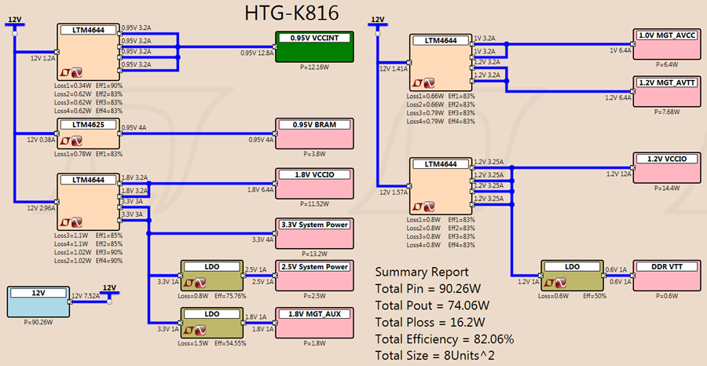
Task: Click the logo icon on the 2.5V LDO
Action: click(195, 282)
